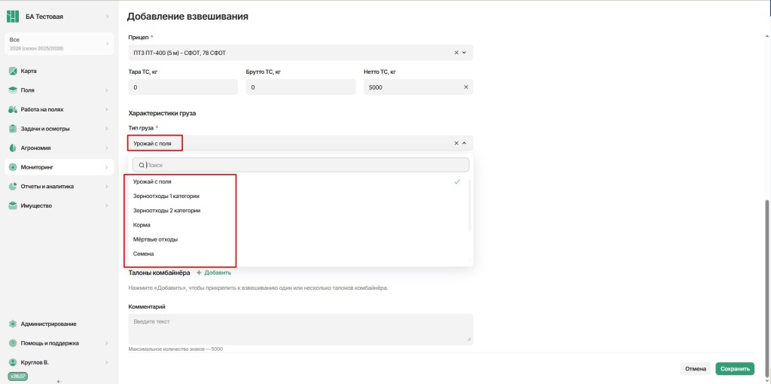Click the Тара ТС, кг input

[183, 87]
